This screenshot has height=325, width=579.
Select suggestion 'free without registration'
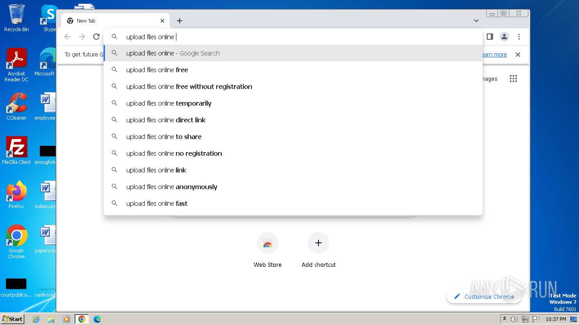[293, 87]
